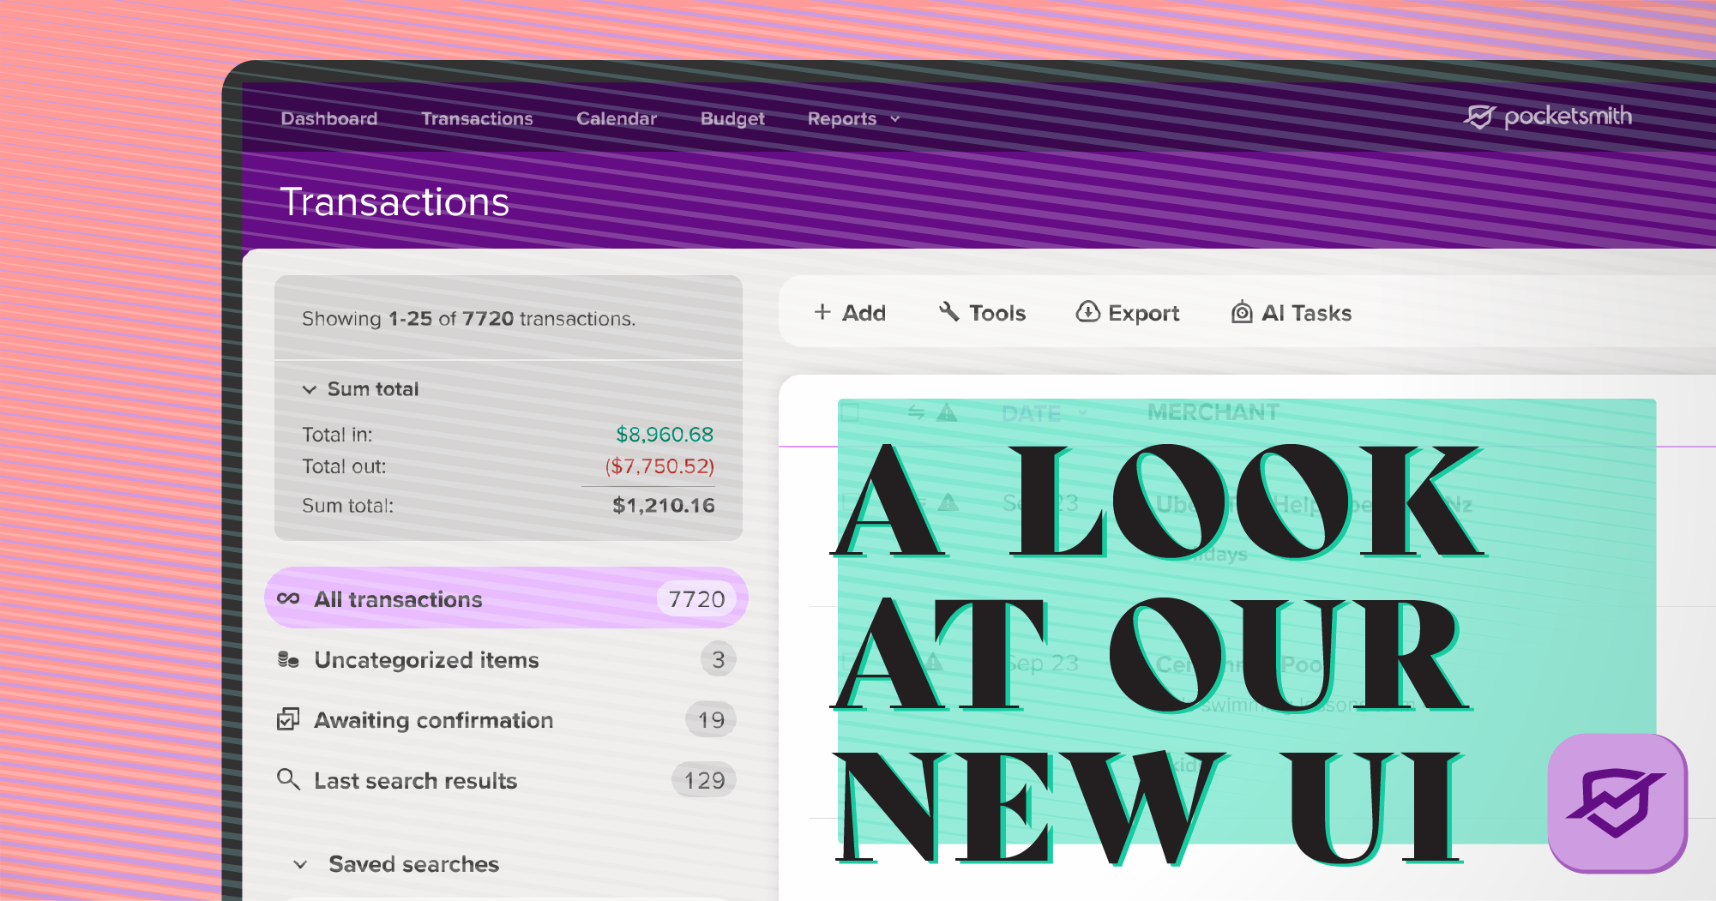Image resolution: width=1716 pixels, height=901 pixels.
Task: Click the plus icon beside Add
Action: 822,313
